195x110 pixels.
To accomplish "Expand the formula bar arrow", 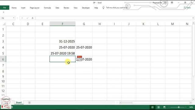I will coord(193,18).
